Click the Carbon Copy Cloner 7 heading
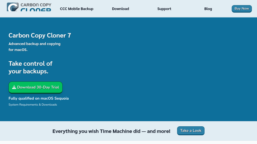This screenshot has width=257, height=144. 40,36
